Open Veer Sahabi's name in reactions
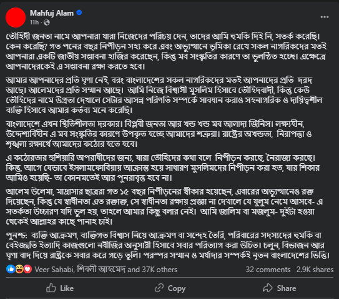Image resolution: width=339 pixels, height=299 pixels. pos(54,270)
